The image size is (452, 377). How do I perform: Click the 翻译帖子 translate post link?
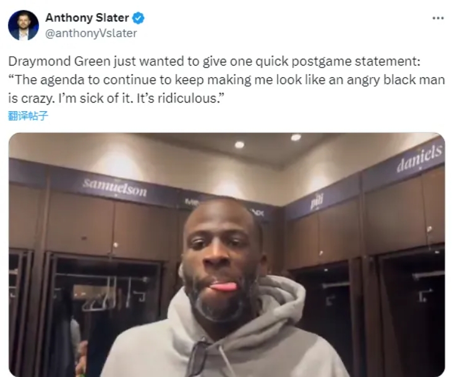point(28,116)
